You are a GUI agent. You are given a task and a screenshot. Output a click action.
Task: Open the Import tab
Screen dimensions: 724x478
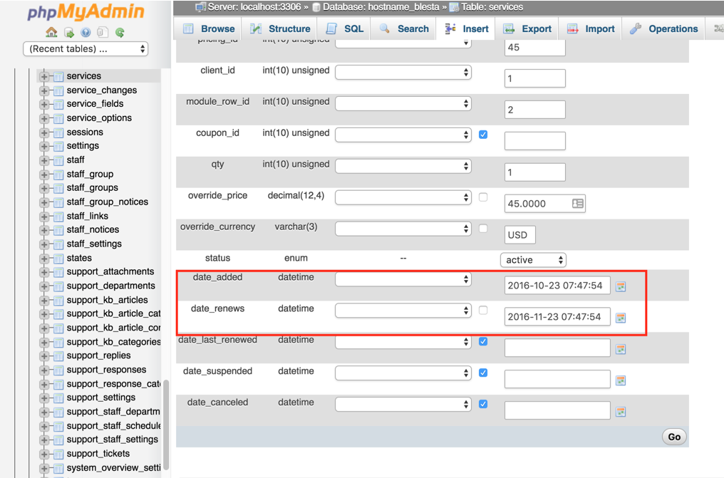point(591,28)
